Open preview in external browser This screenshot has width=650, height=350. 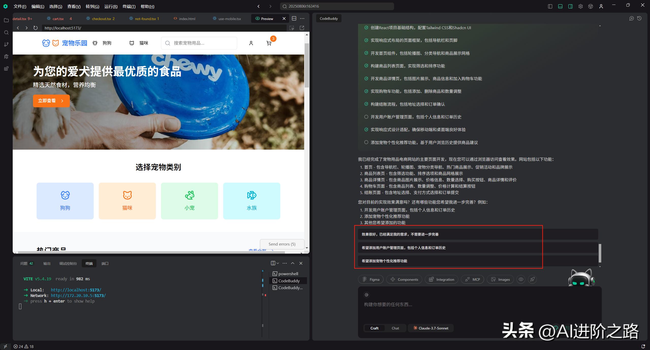(x=302, y=28)
